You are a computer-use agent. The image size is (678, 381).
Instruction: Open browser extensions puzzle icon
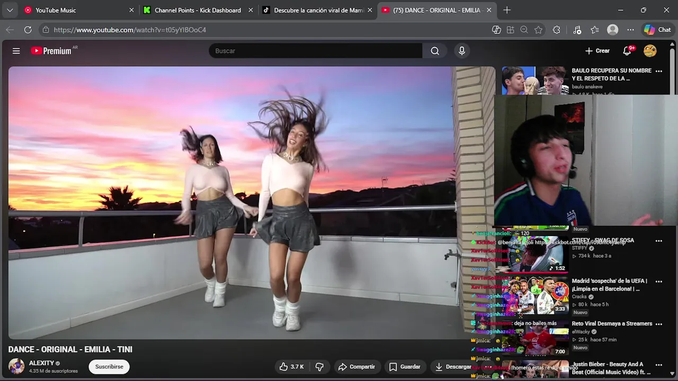[x=556, y=30]
